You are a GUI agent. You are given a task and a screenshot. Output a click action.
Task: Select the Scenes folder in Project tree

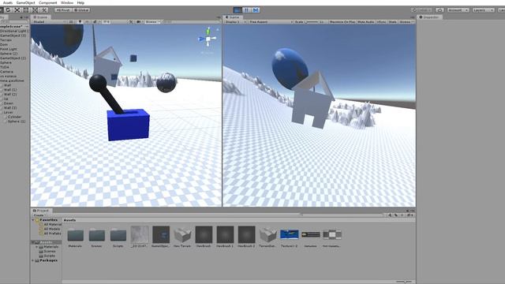click(49, 251)
